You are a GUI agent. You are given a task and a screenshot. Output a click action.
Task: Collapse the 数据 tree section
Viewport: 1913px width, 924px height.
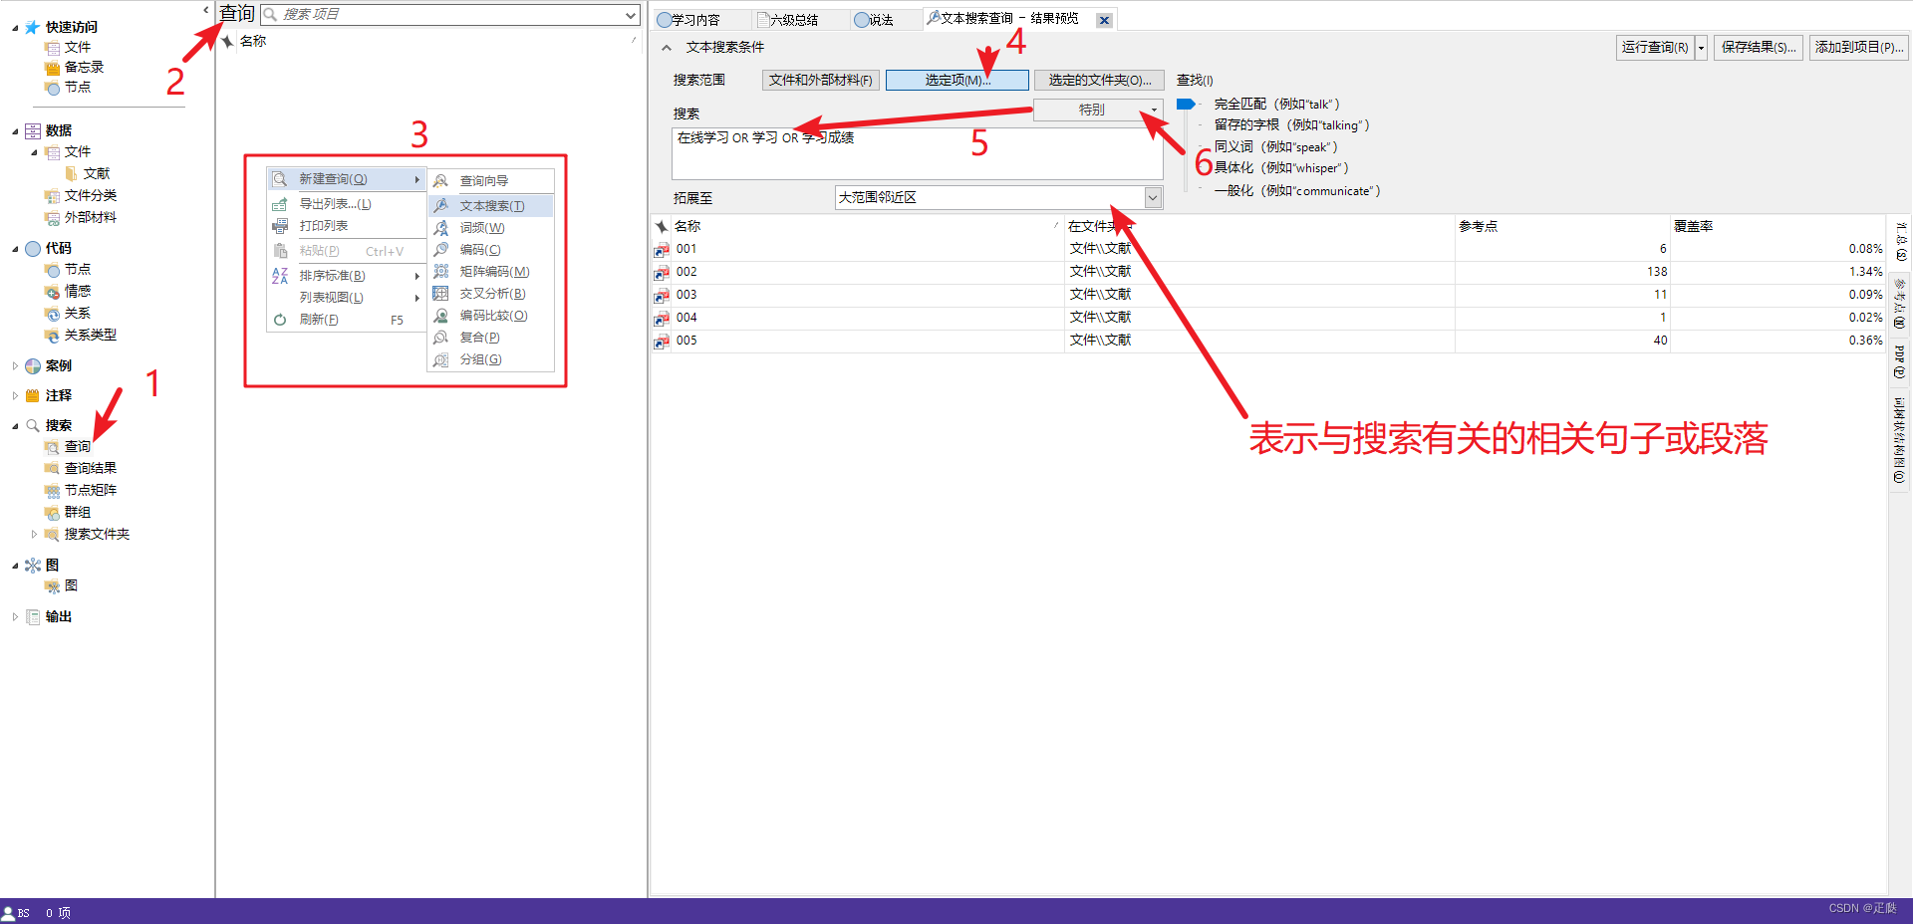[15, 131]
